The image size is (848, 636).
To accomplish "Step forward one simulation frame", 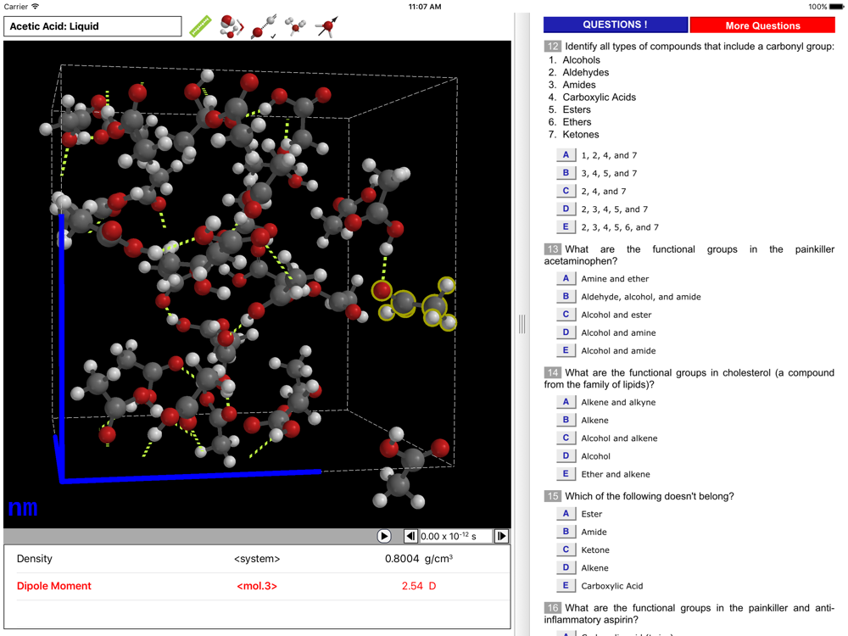I will coord(501,536).
